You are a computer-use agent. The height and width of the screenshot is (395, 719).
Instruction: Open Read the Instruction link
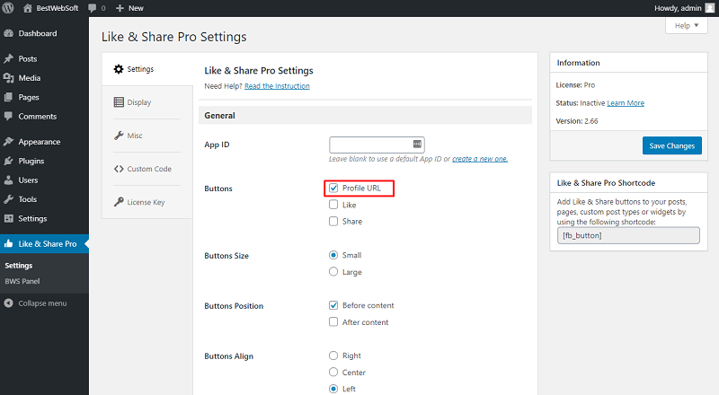pyautogui.click(x=277, y=86)
